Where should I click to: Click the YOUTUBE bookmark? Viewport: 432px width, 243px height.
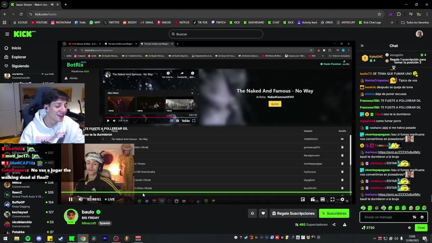(x=39, y=23)
